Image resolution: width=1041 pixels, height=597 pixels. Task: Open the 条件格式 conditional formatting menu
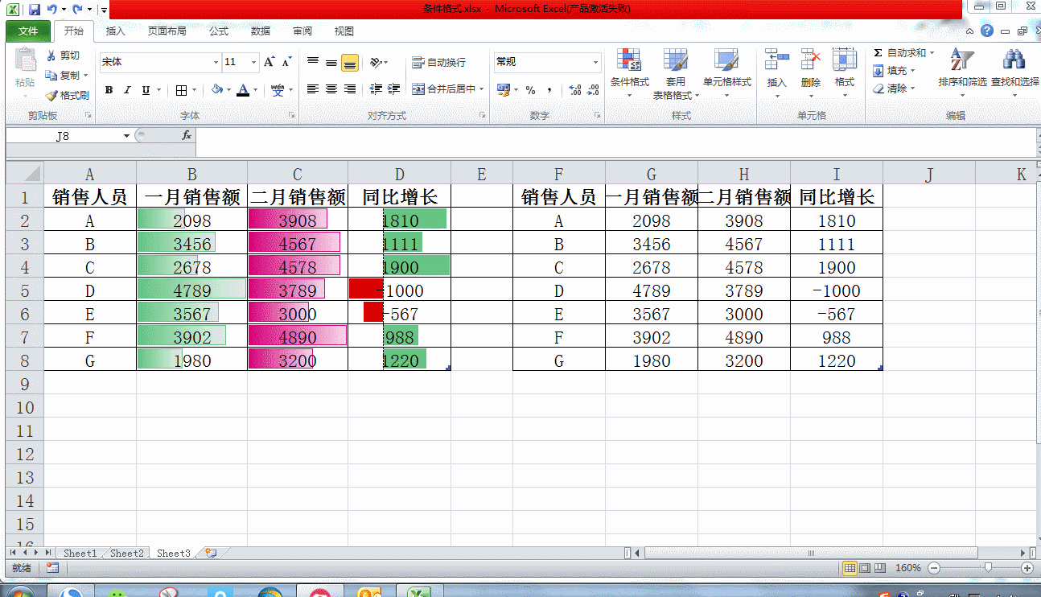(629, 72)
